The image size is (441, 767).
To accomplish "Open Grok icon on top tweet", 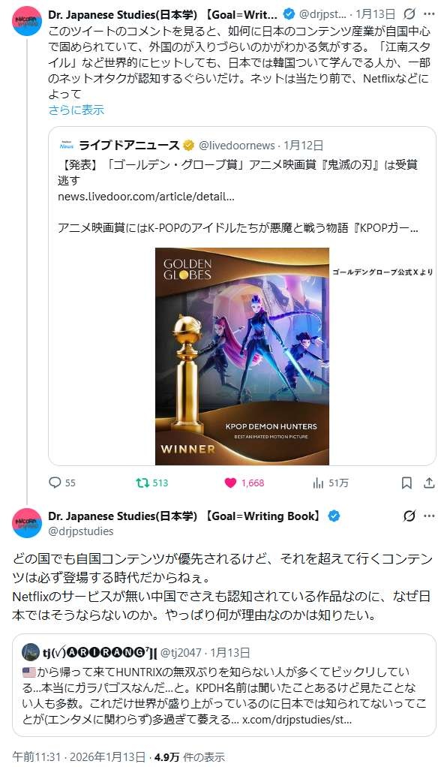I will pyautogui.click(x=409, y=14).
